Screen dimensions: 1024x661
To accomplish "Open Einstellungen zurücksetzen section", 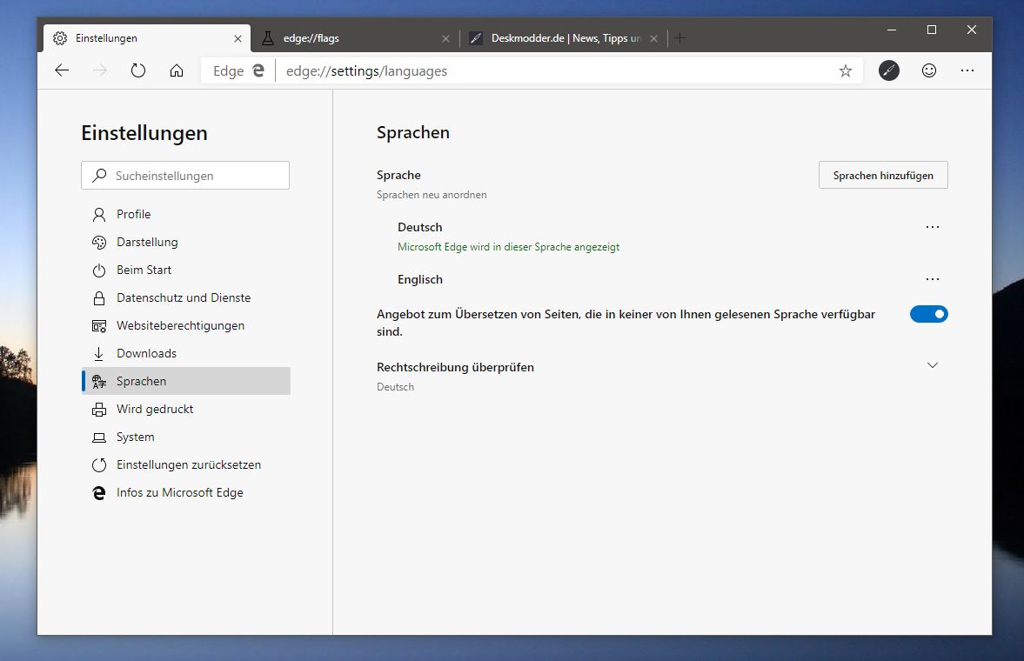I will click(x=186, y=464).
